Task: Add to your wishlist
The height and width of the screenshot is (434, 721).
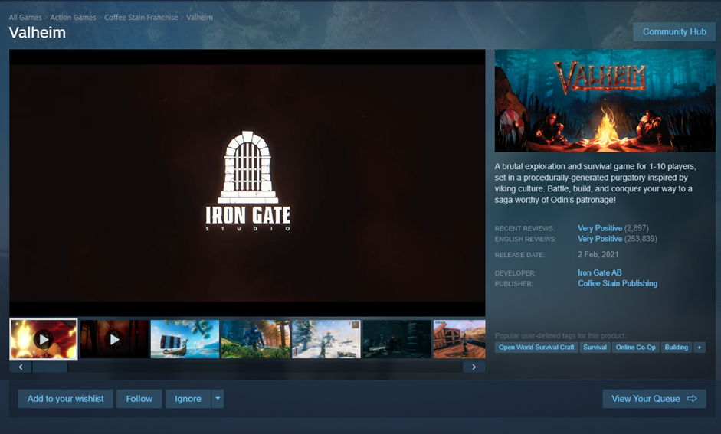Action: point(66,399)
